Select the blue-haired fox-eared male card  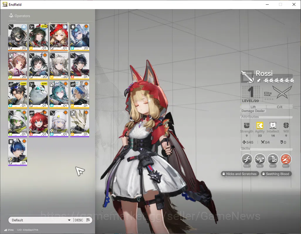click(x=18, y=152)
